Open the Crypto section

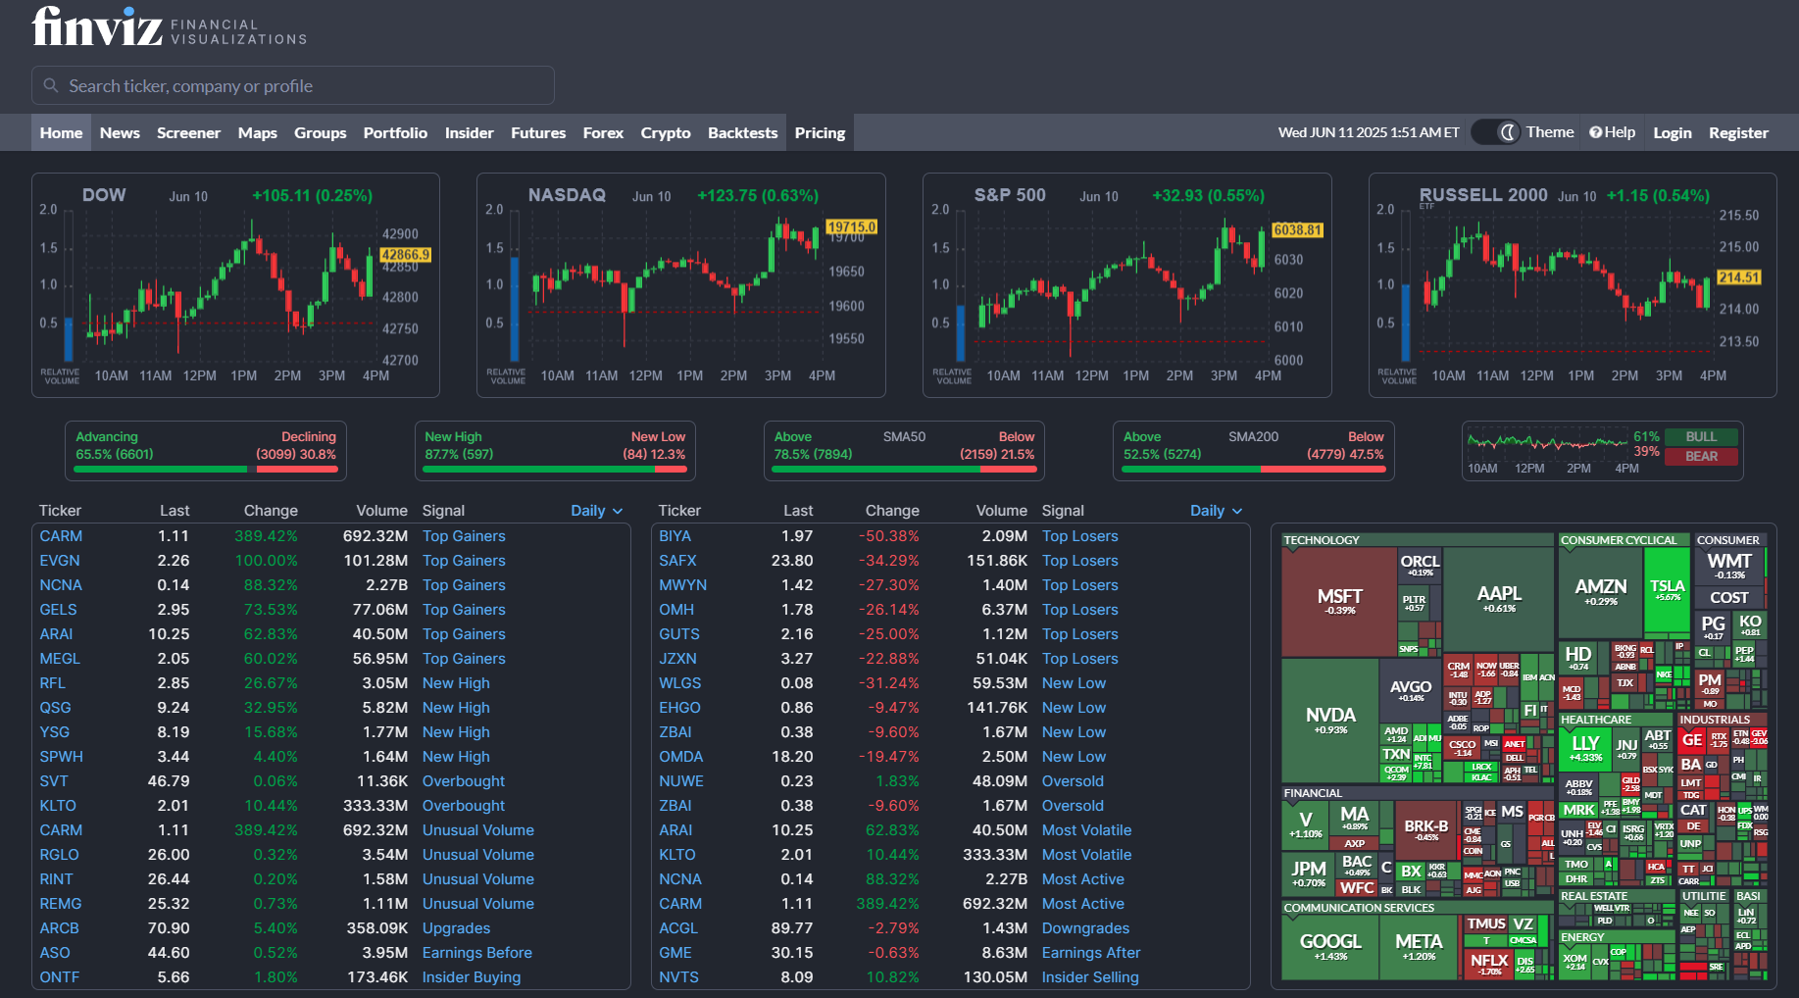(666, 132)
